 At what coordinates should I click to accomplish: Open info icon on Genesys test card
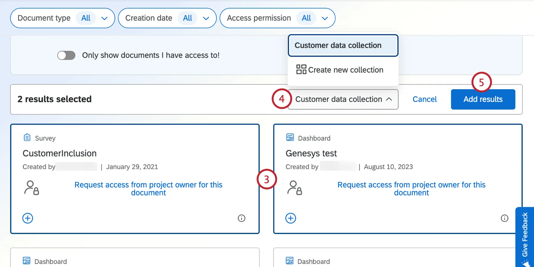point(504,218)
